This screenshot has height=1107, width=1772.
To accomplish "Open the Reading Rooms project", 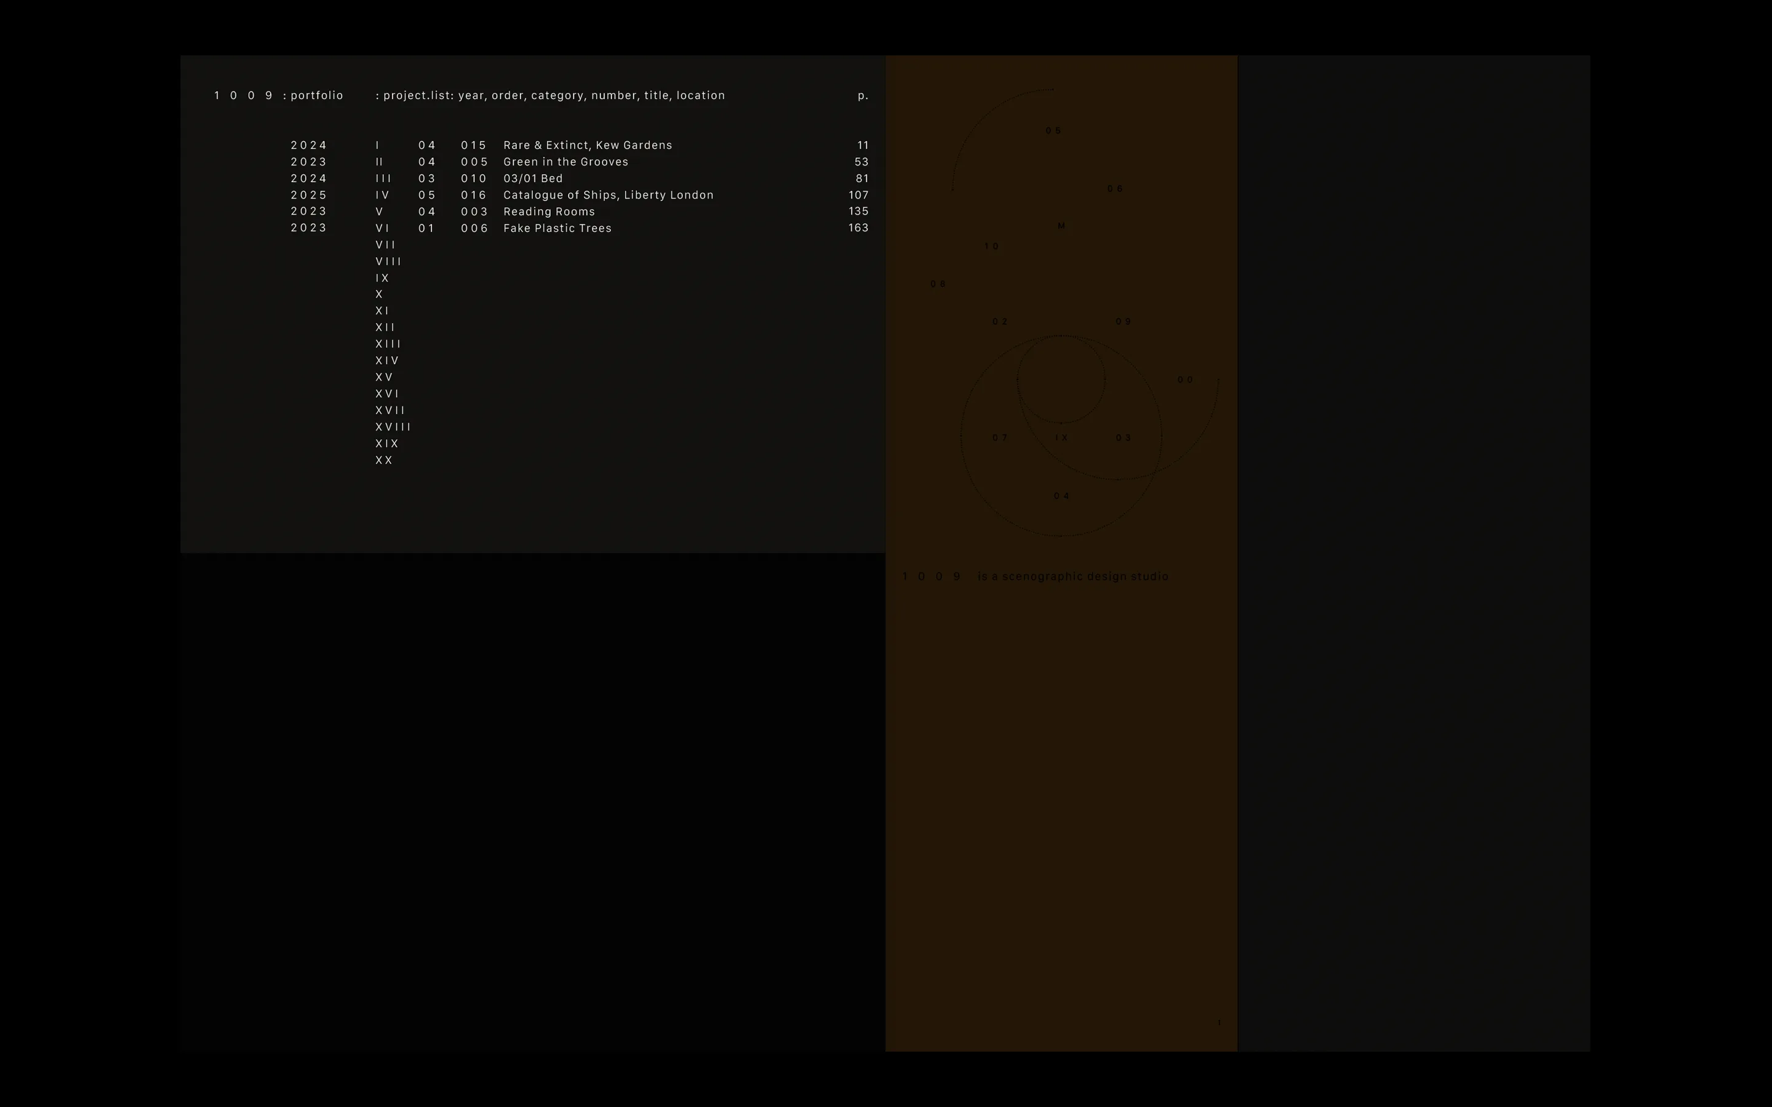I will pos(548,212).
